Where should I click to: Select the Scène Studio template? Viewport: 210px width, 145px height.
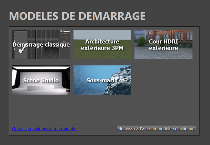[x=41, y=80]
